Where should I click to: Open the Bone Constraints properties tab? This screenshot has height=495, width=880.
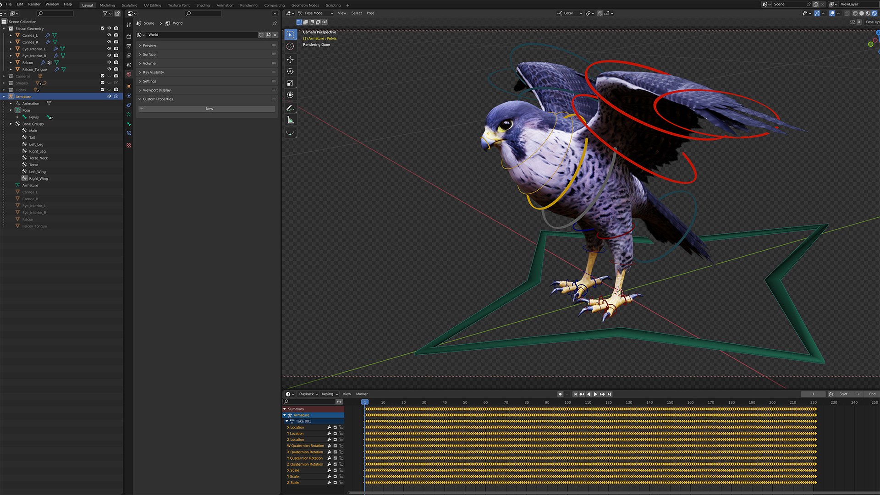[x=129, y=133]
